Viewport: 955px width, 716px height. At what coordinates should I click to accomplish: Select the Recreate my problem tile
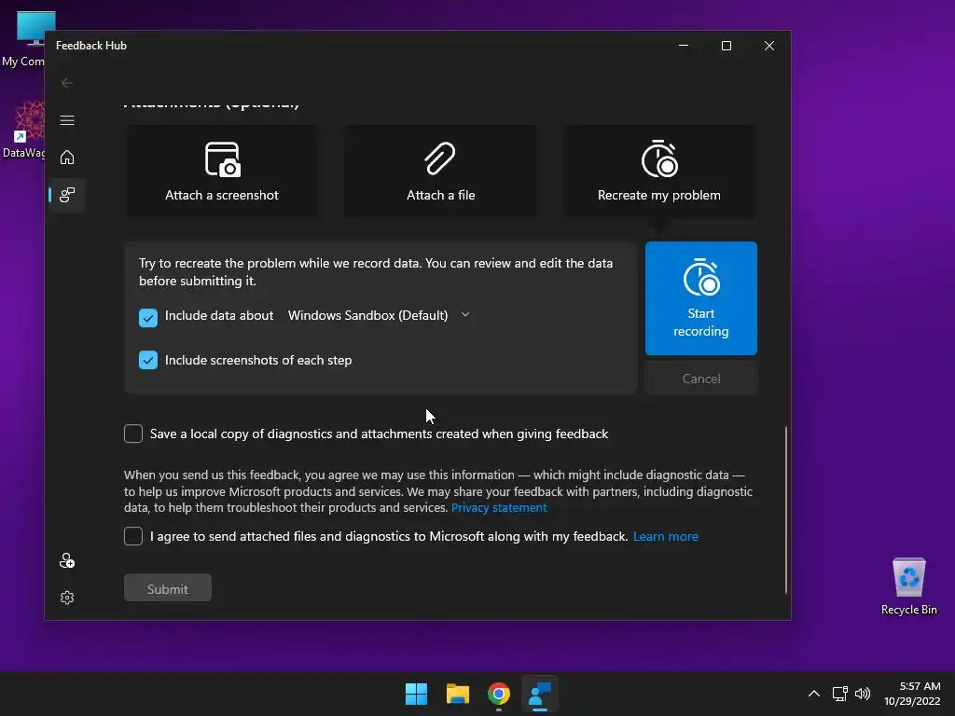click(x=659, y=172)
